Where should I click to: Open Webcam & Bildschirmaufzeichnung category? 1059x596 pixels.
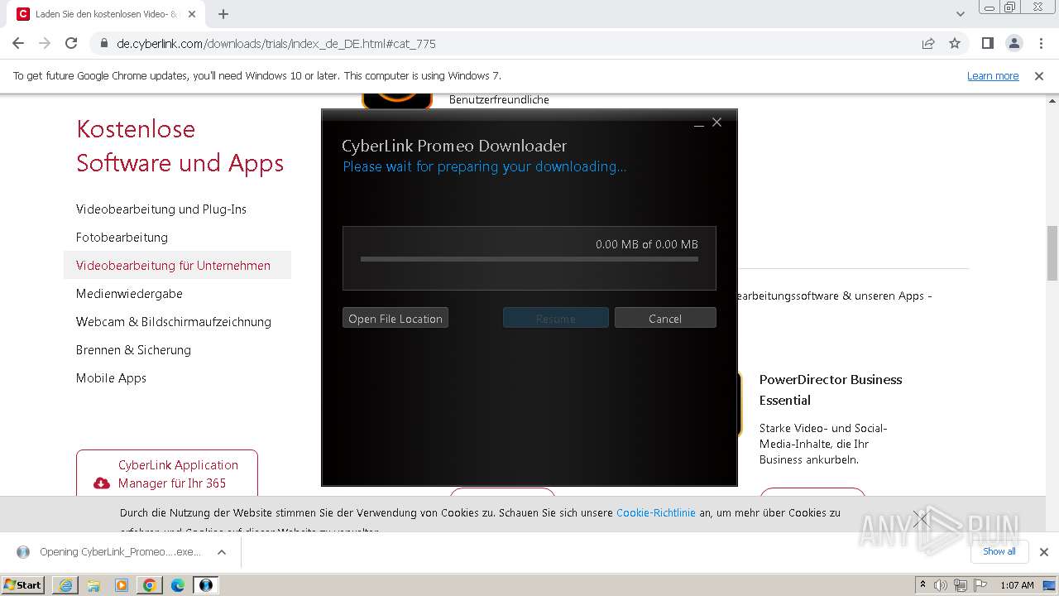pos(174,322)
